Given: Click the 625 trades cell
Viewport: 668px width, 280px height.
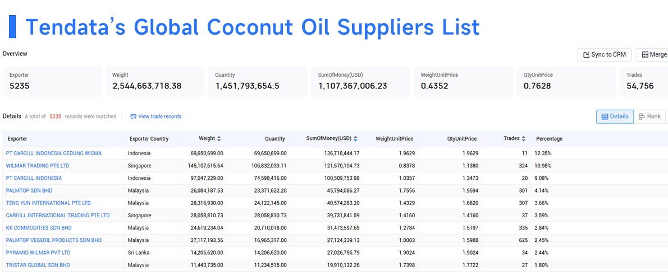Looking at the screenshot, I should click(523, 240).
